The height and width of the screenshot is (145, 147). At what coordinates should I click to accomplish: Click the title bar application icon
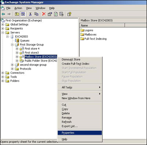[3, 2]
